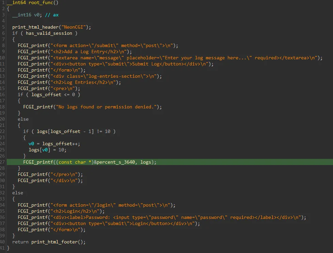Click the form action="/submit" printf line
This screenshot has height=253, width=333.
[x=98, y=45]
